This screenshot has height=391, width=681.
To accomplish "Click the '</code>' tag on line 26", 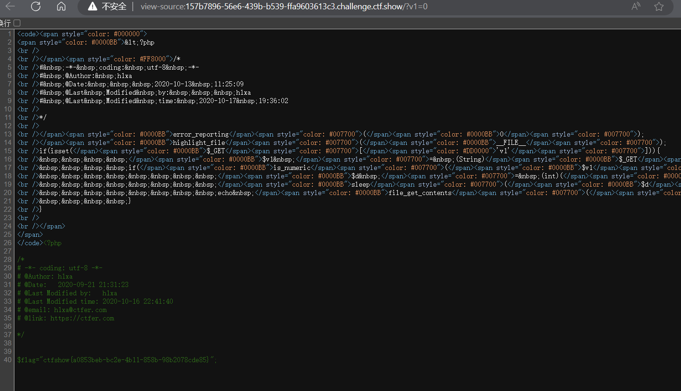I will (x=30, y=243).
